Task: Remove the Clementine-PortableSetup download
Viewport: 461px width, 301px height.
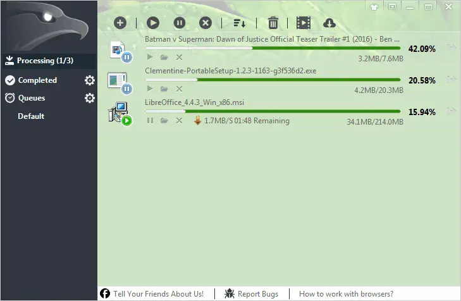Action: (x=179, y=89)
